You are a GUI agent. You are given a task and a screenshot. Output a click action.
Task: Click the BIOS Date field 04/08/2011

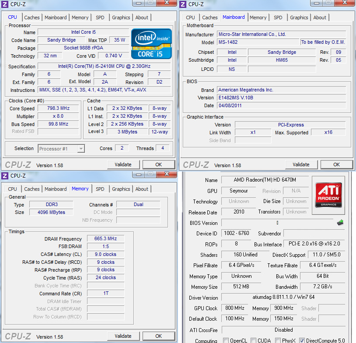(x=282, y=105)
